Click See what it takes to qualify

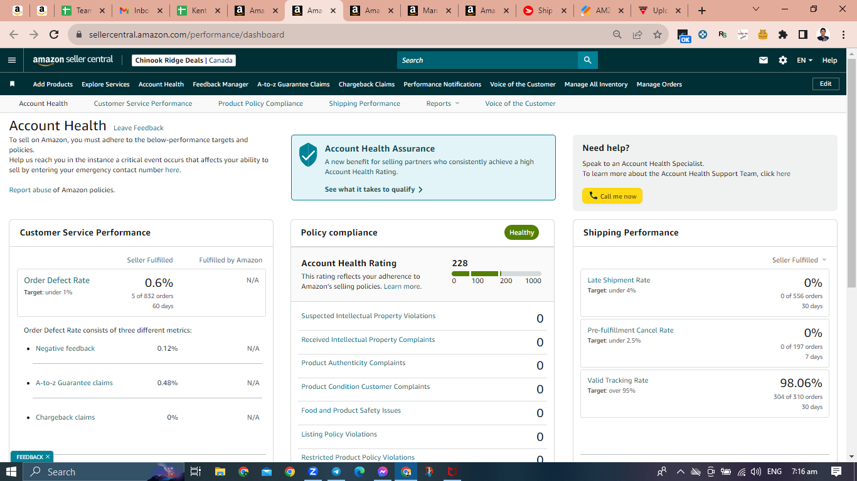[374, 189]
